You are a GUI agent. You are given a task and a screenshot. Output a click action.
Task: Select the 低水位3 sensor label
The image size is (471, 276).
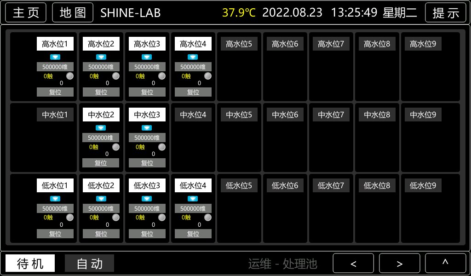point(147,185)
